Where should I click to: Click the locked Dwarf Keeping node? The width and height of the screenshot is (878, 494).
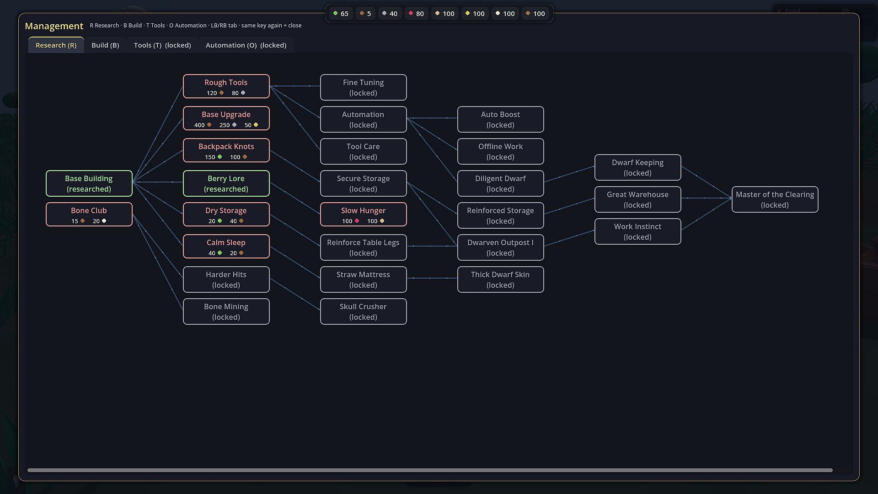pos(638,167)
